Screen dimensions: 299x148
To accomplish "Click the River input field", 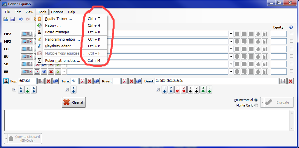I will [117, 81].
